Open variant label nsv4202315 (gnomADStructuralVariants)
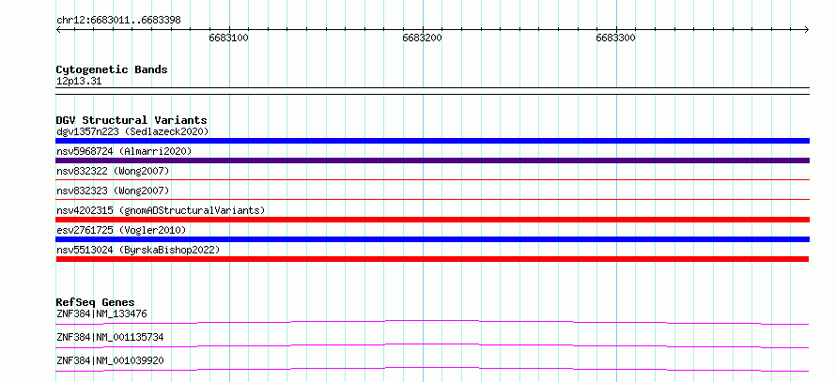 [x=161, y=210]
